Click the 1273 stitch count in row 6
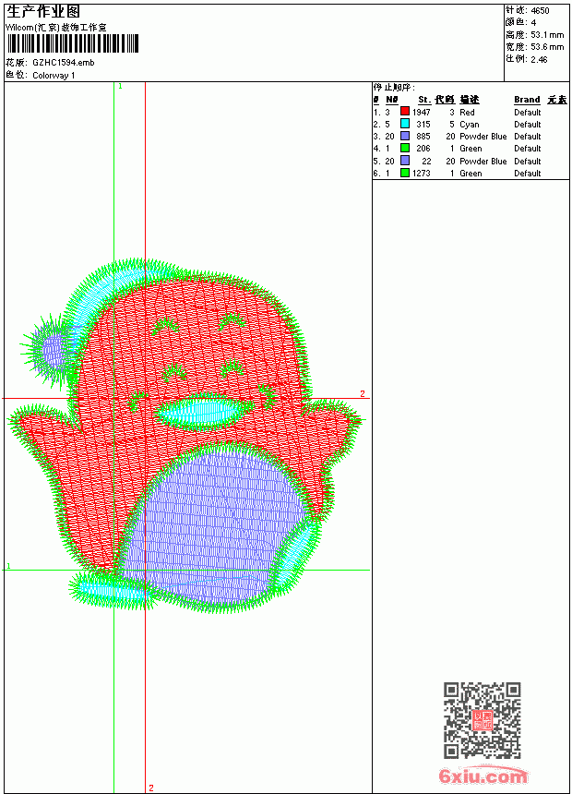The width and height of the screenshot is (572, 794). pyautogui.click(x=421, y=174)
